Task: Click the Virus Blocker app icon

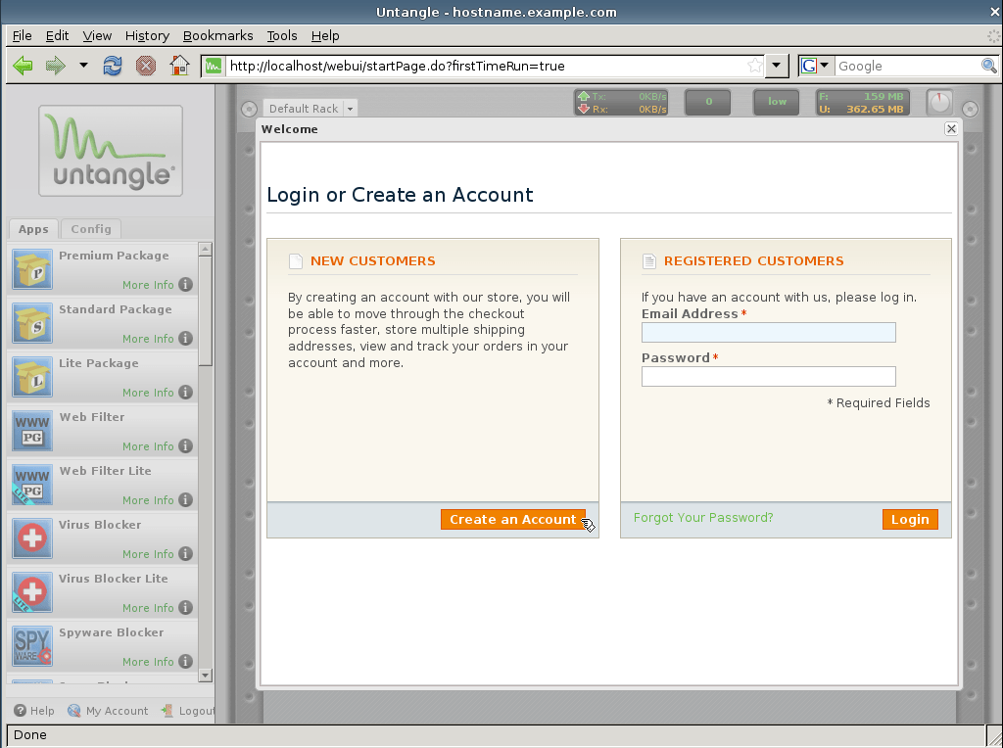Action: click(32, 538)
